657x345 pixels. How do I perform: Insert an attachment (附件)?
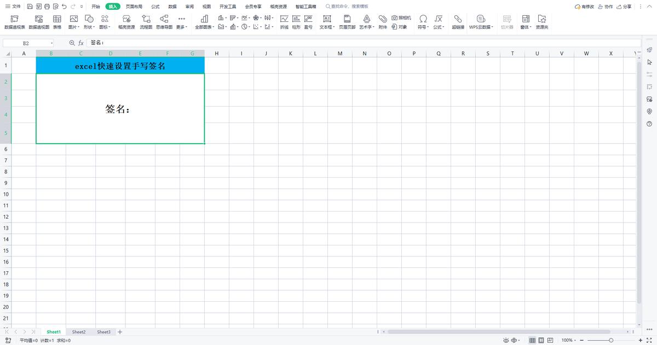[383, 22]
